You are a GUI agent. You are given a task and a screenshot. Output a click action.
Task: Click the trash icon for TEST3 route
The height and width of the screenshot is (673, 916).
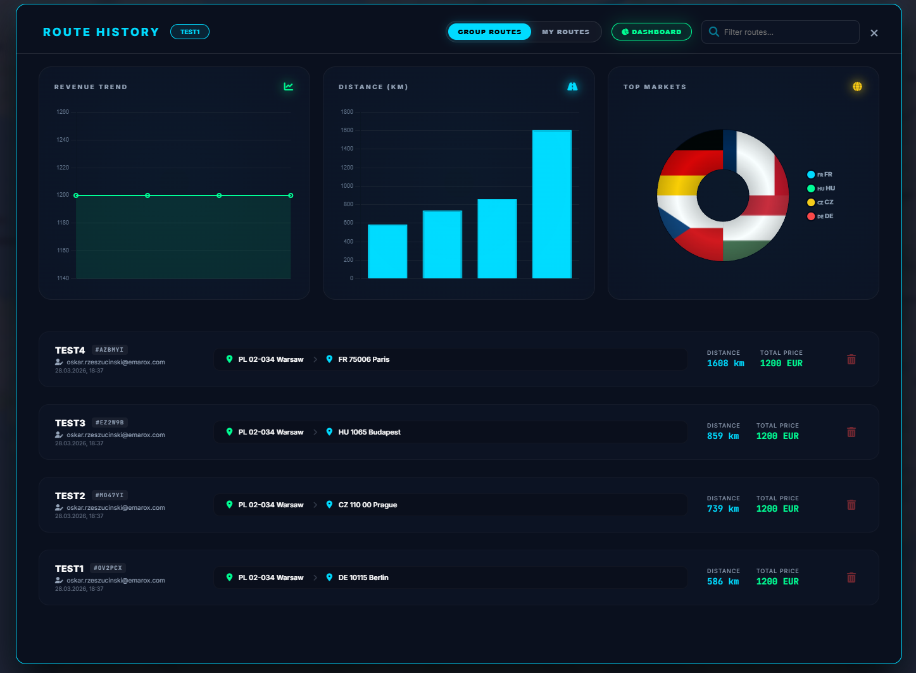[x=851, y=432]
